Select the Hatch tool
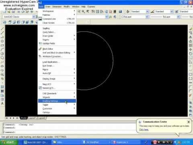This screenshot has width=193, height=145. [x=2, y=87]
